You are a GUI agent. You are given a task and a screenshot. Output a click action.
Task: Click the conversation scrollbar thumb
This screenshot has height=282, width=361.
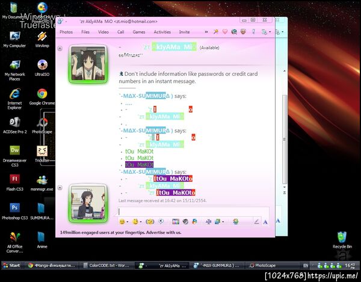(x=285, y=139)
